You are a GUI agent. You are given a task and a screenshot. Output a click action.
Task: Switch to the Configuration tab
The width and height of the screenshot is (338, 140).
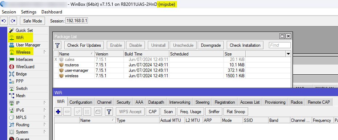click(81, 102)
